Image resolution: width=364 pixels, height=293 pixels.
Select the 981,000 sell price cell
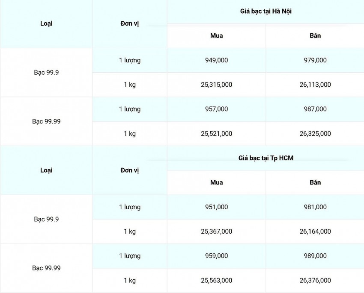click(315, 207)
